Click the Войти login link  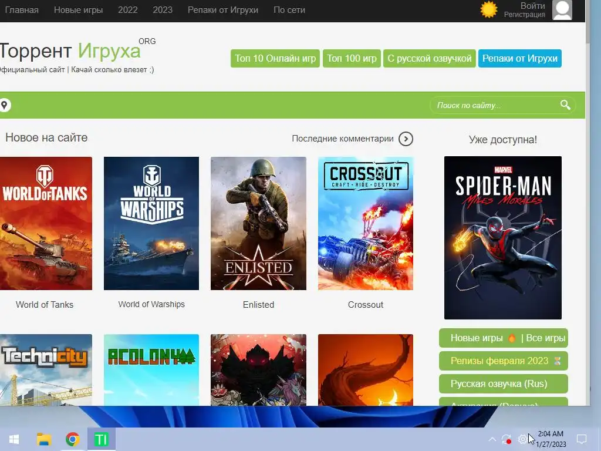coord(532,6)
